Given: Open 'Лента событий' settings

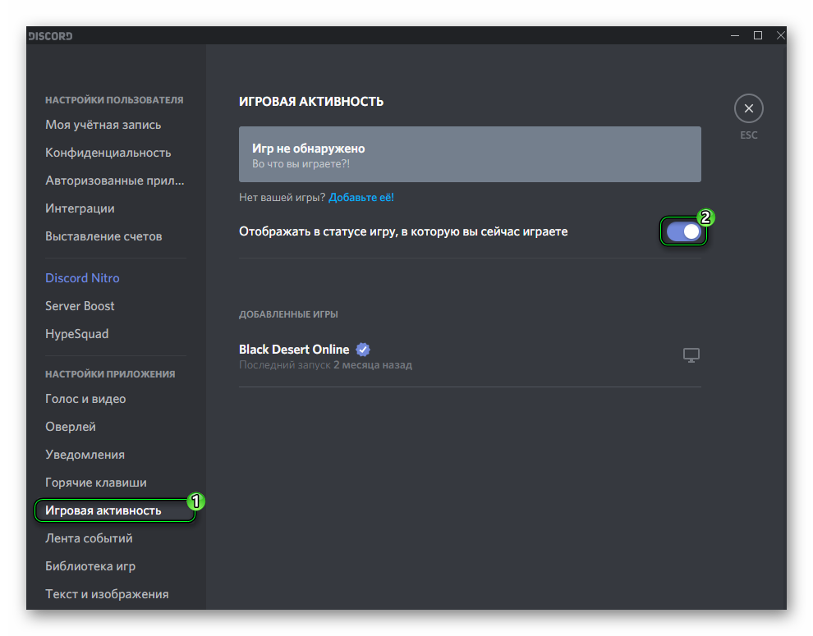Looking at the screenshot, I should pos(89,538).
